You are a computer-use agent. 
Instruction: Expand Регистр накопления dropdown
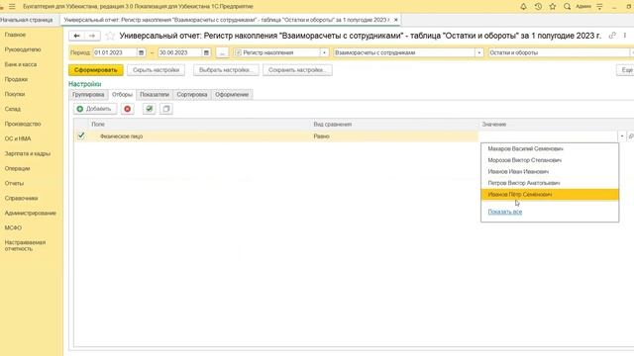click(324, 52)
